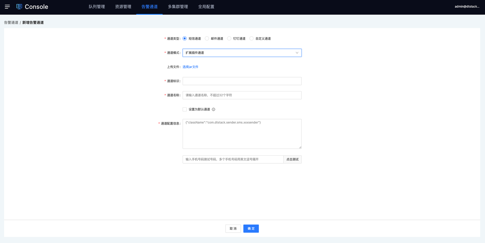Enable the 设置为默认通道 checkbox
Screen dimensions: 485x243
pyautogui.click(x=185, y=110)
